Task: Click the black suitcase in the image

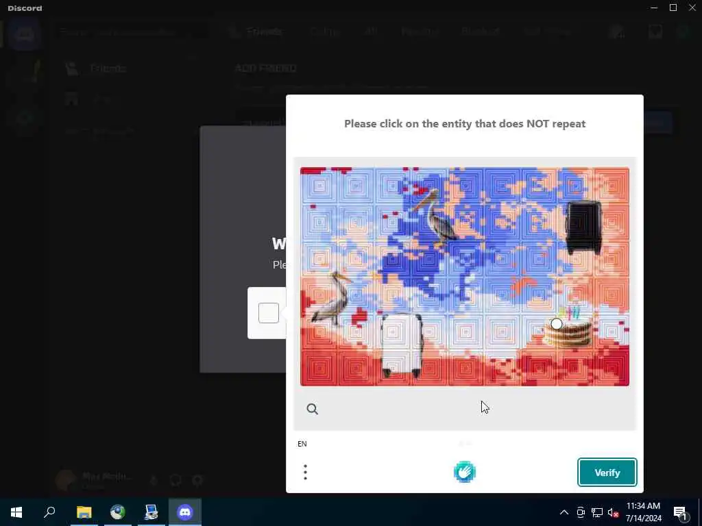Action: 584,227
